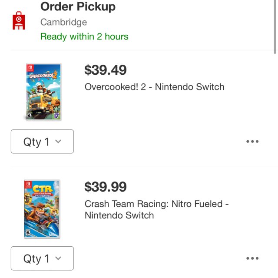Screen dimensions: 278x278
Task: Click the chevron in Overcooked's Qty box
Action: [x=59, y=142]
